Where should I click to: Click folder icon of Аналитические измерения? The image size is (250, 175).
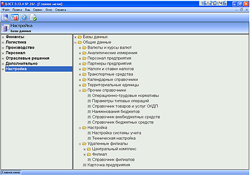tap(85, 53)
